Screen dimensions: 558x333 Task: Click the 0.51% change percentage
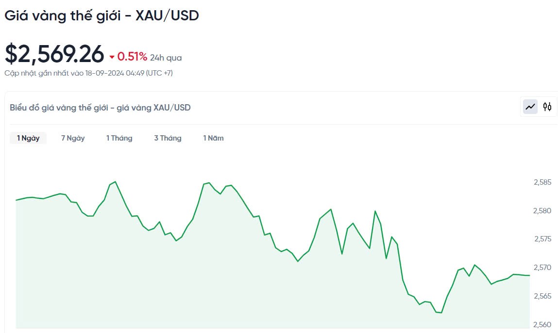point(132,57)
